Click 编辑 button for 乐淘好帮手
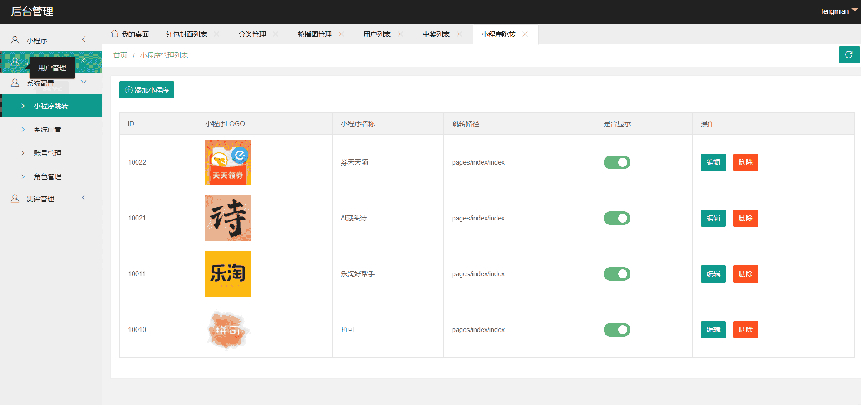 (x=713, y=274)
